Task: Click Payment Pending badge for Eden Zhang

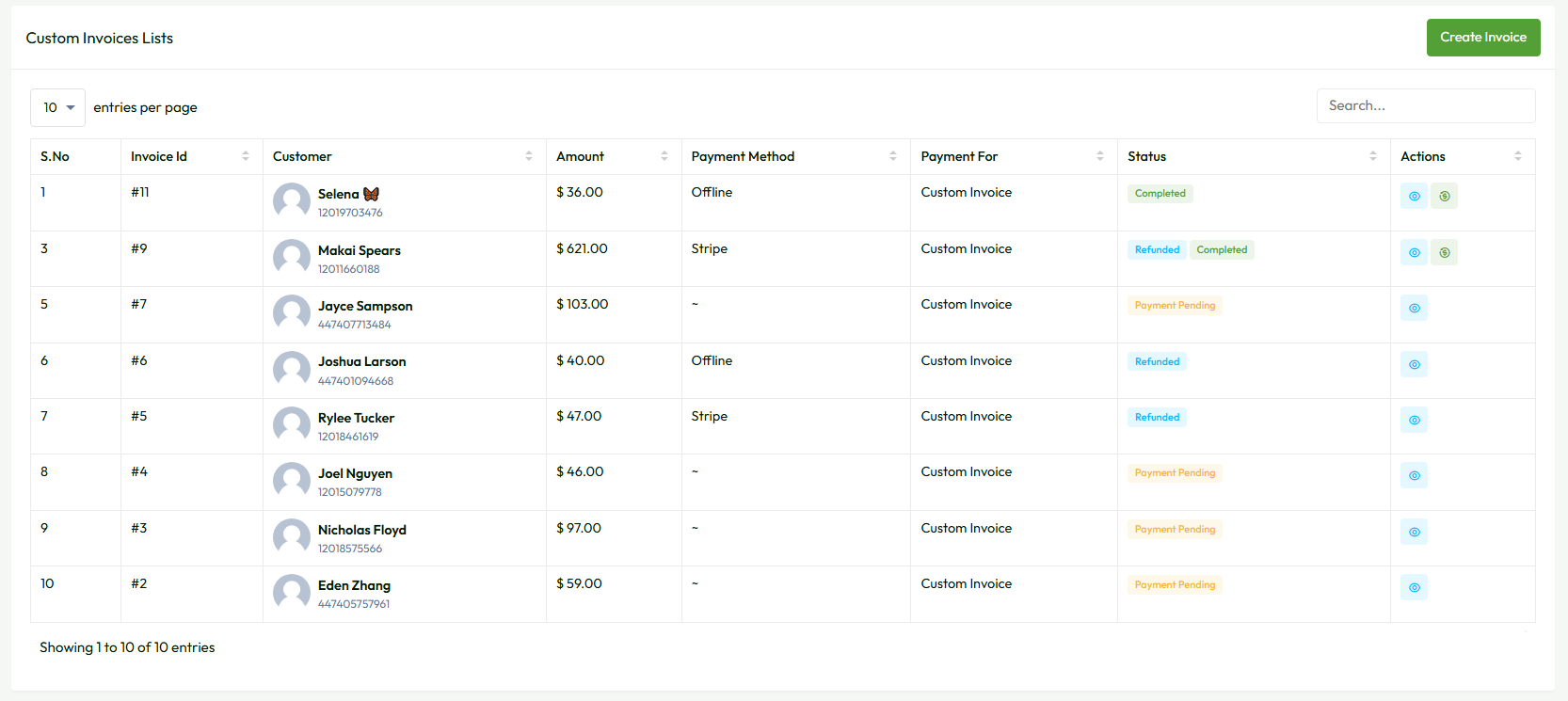Action: (1175, 584)
